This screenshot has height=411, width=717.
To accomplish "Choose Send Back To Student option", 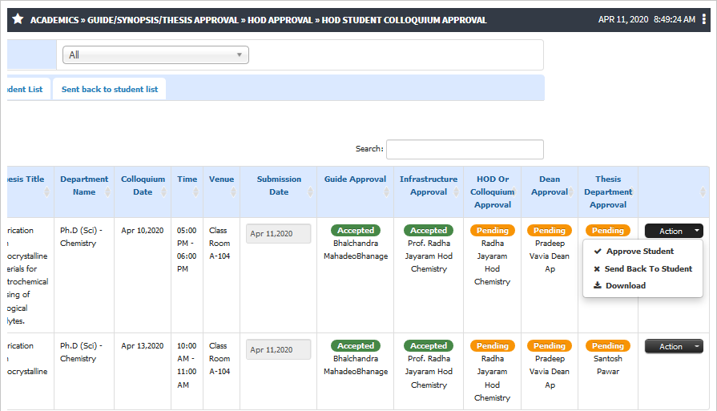I will coord(648,269).
